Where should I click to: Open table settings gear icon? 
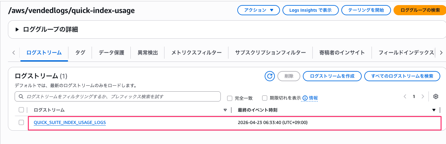tap(436, 97)
